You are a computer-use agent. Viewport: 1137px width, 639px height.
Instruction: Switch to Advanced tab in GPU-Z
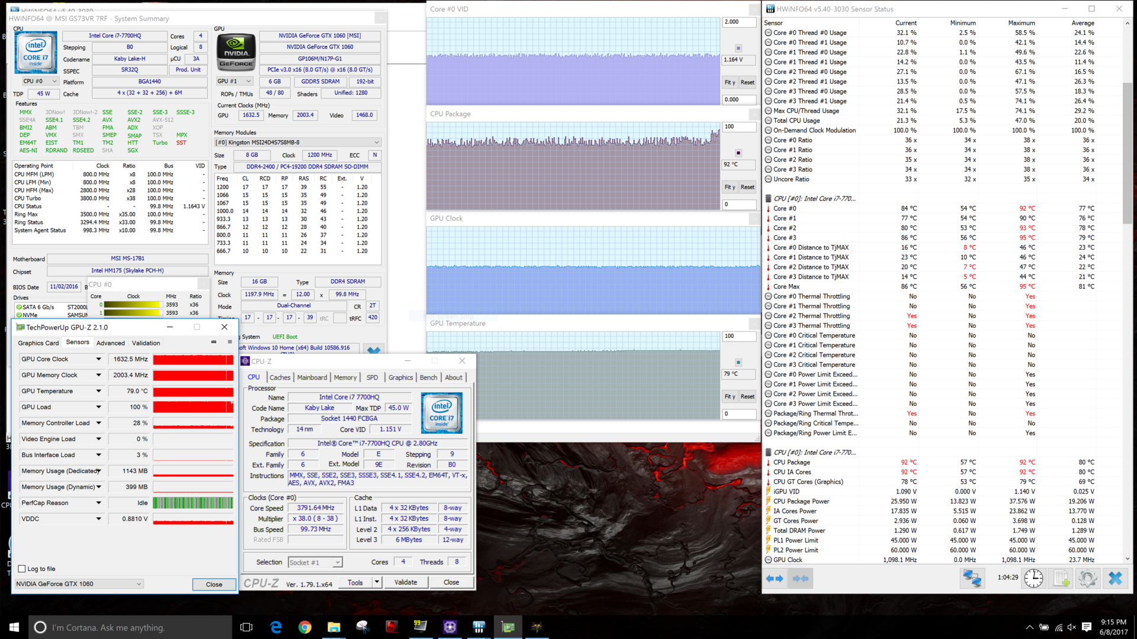click(111, 343)
